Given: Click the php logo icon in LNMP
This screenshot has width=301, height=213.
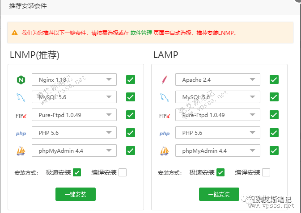Looking at the screenshot, I should [x=21, y=134].
